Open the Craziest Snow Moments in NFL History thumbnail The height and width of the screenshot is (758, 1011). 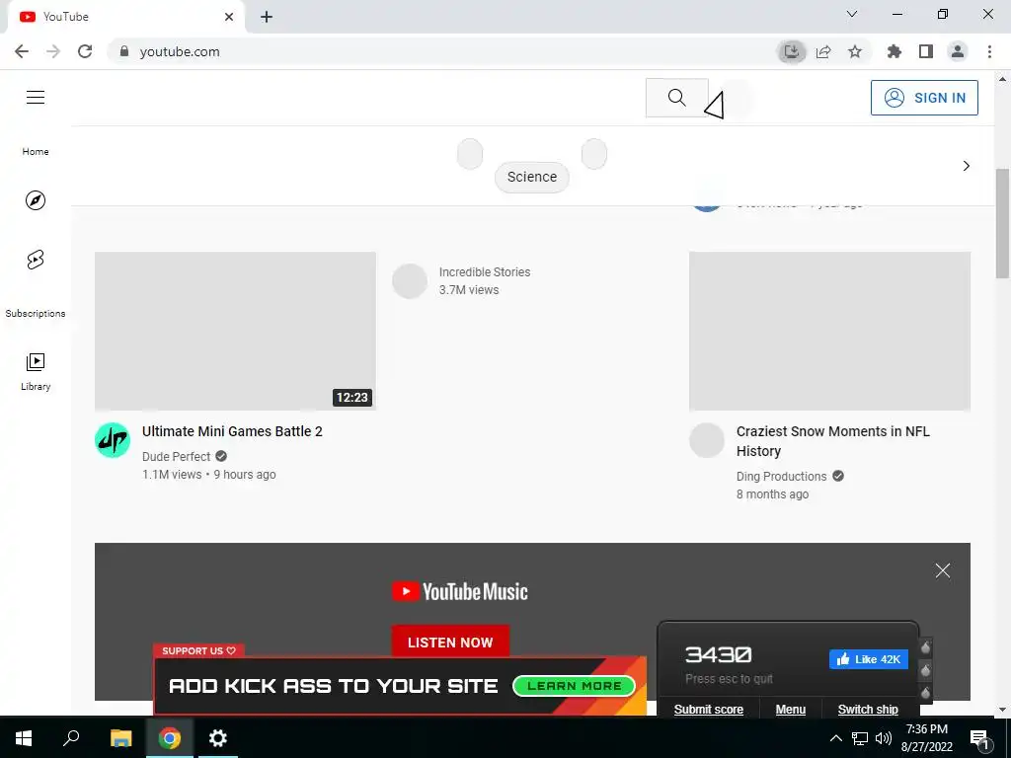[829, 331]
